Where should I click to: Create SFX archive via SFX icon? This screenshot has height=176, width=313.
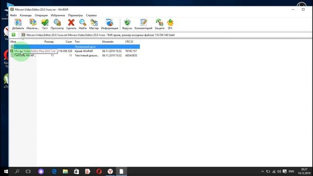click(x=170, y=24)
